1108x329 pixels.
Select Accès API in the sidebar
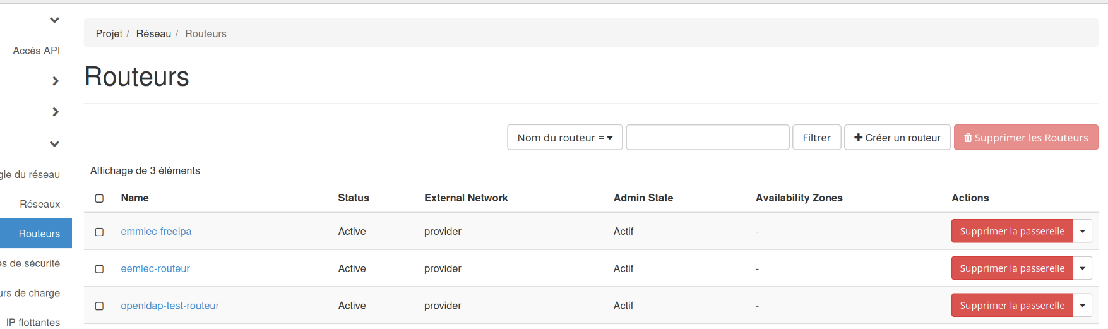(37, 51)
